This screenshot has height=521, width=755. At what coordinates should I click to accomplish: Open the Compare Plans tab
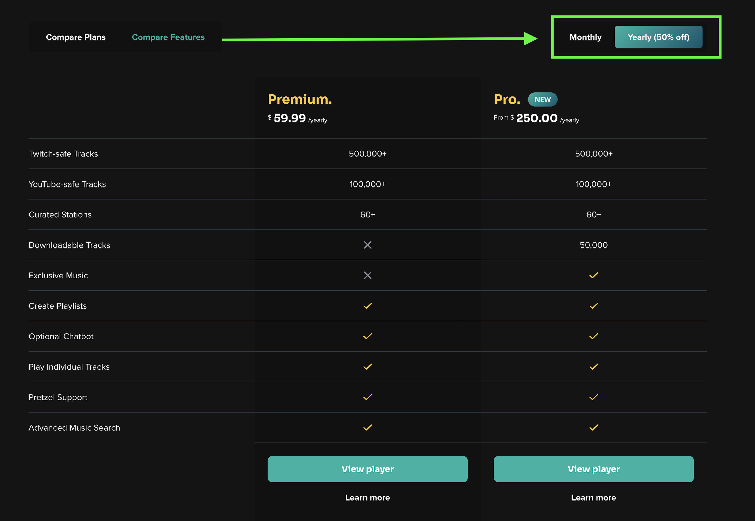tap(76, 37)
